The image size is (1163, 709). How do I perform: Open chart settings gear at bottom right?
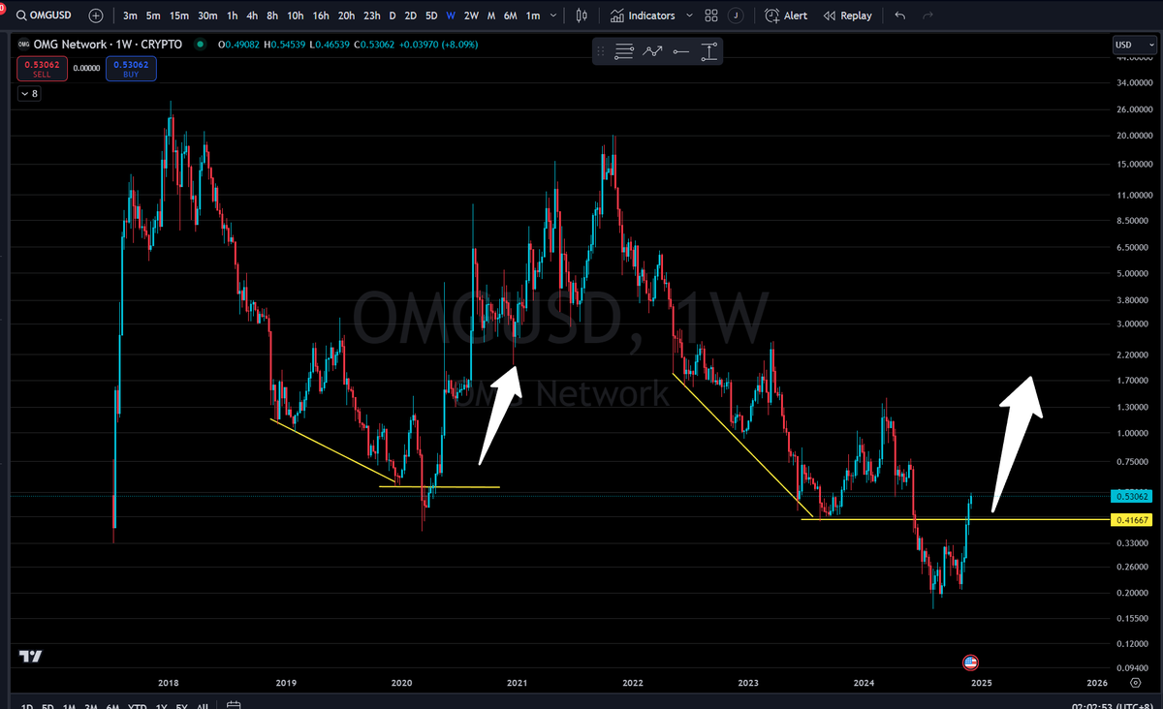1135,683
